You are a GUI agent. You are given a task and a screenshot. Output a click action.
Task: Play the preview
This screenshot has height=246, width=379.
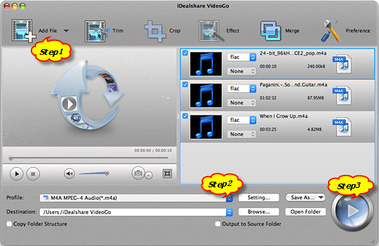16,174
